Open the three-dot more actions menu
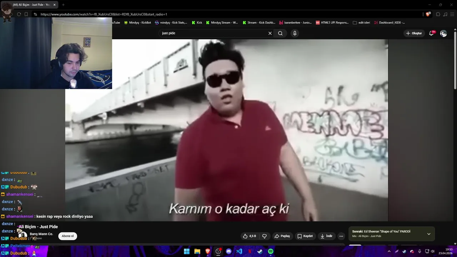 click(x=341, y=236)
